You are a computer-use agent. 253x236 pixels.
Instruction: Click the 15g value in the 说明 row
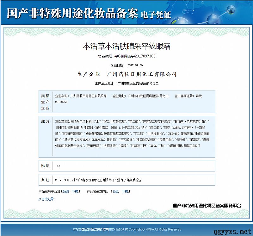58,166
